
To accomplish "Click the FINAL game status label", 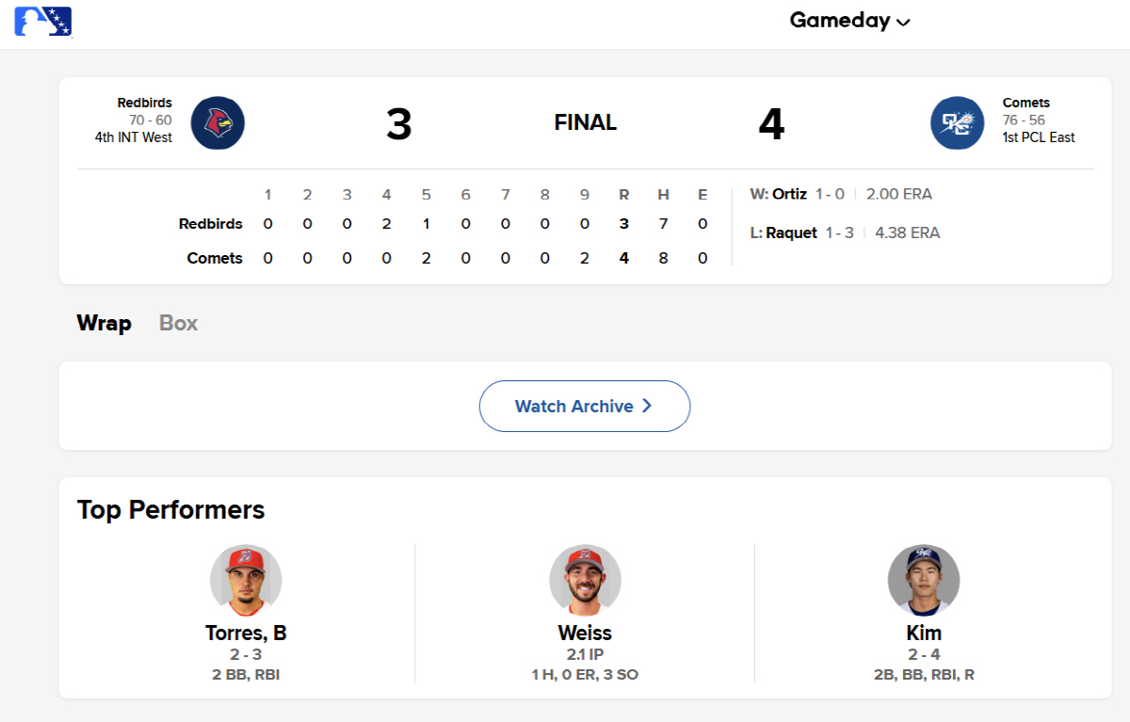I will [x=586, y=122].
